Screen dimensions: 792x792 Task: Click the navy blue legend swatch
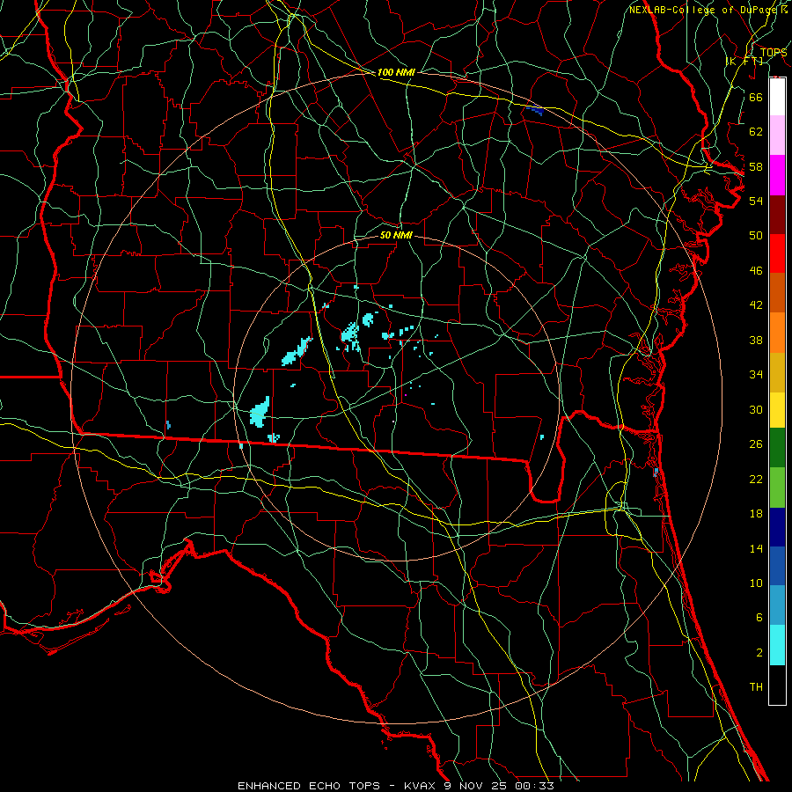[777, 527]
